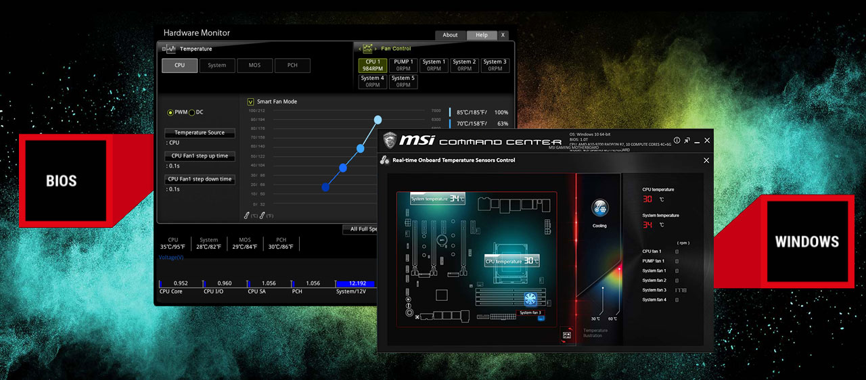
Task: Switch to the MOS temperature tab
Action: tap(254, 65)
